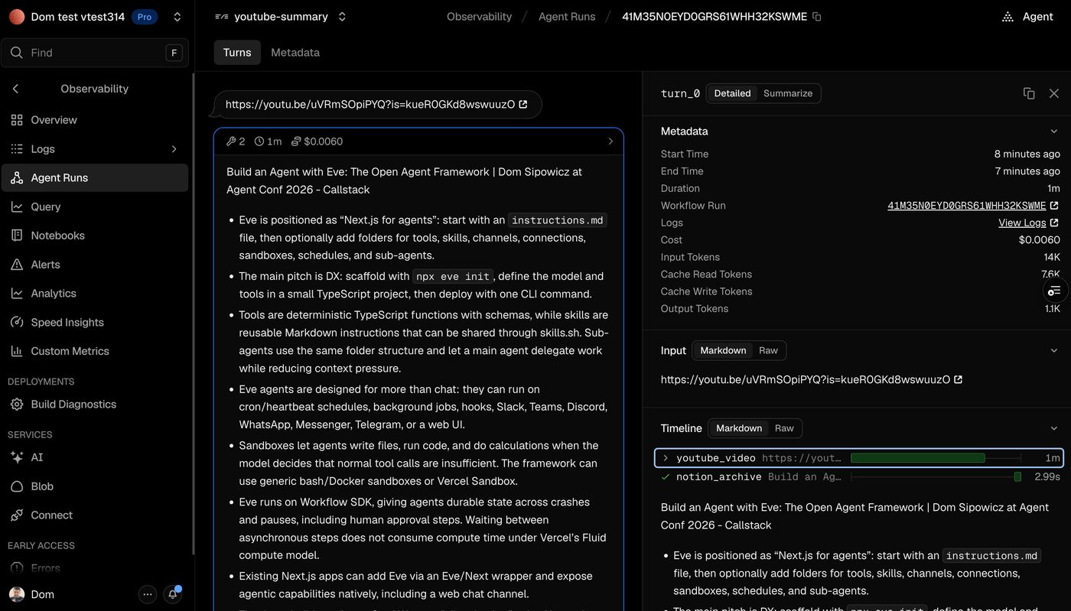Open the three-dots menu beside Dom

148,594
